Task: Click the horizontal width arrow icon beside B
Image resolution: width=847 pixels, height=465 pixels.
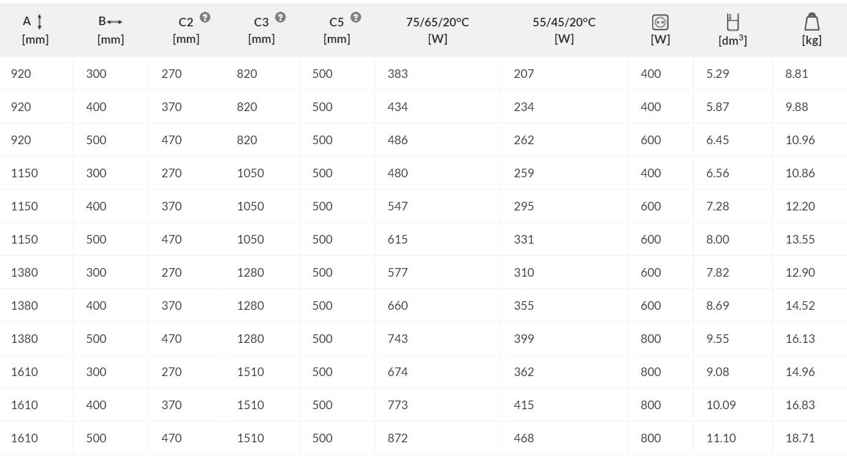Action: [x=115, y=21]
